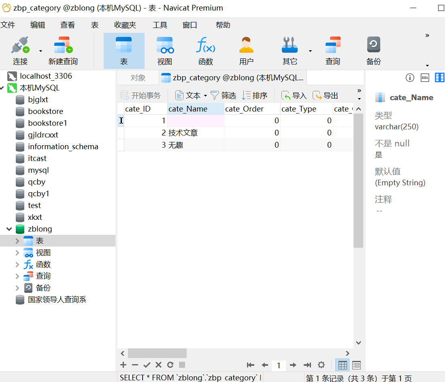Click the Query (查询) toolbar icon

pyautogui.click(x=332, y=45)
